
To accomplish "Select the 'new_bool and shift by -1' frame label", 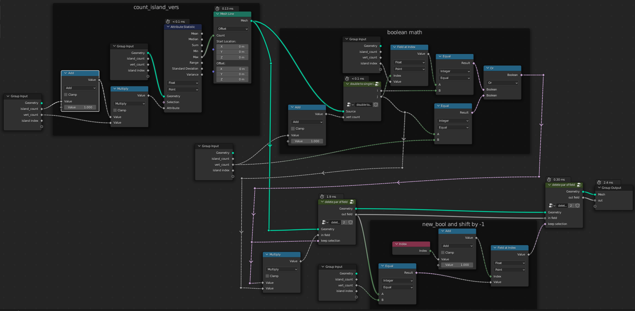I will click(453, 224).
